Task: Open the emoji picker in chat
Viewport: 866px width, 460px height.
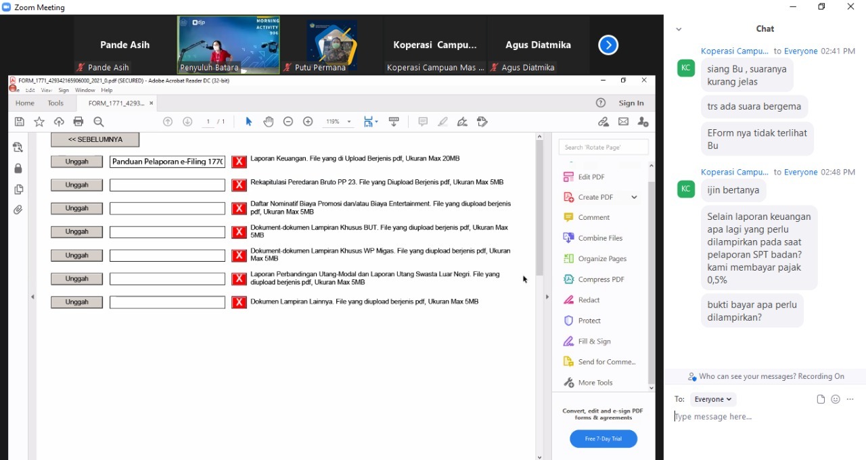Action: [836, 399]
